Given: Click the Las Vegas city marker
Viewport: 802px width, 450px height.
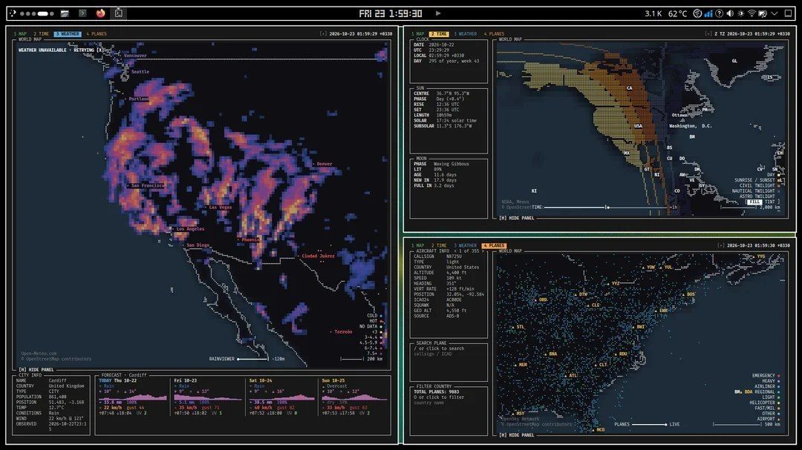Looking at the screenshot, I should (x=218, y=208).
